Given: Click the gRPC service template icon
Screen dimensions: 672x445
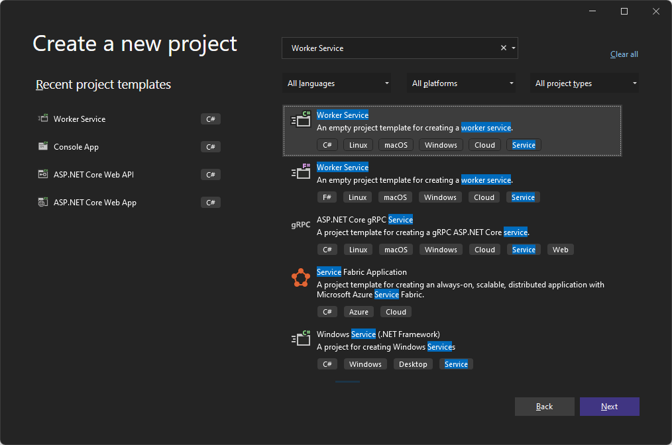Looking at the screenshot, I should [301, 224].
